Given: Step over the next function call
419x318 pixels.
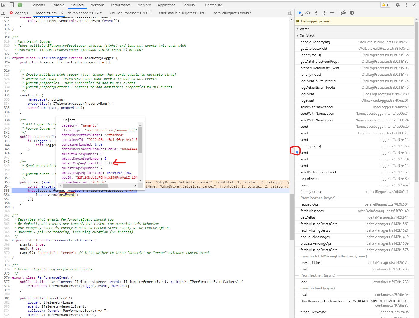Looking at the screenshot, I should 308,13.
